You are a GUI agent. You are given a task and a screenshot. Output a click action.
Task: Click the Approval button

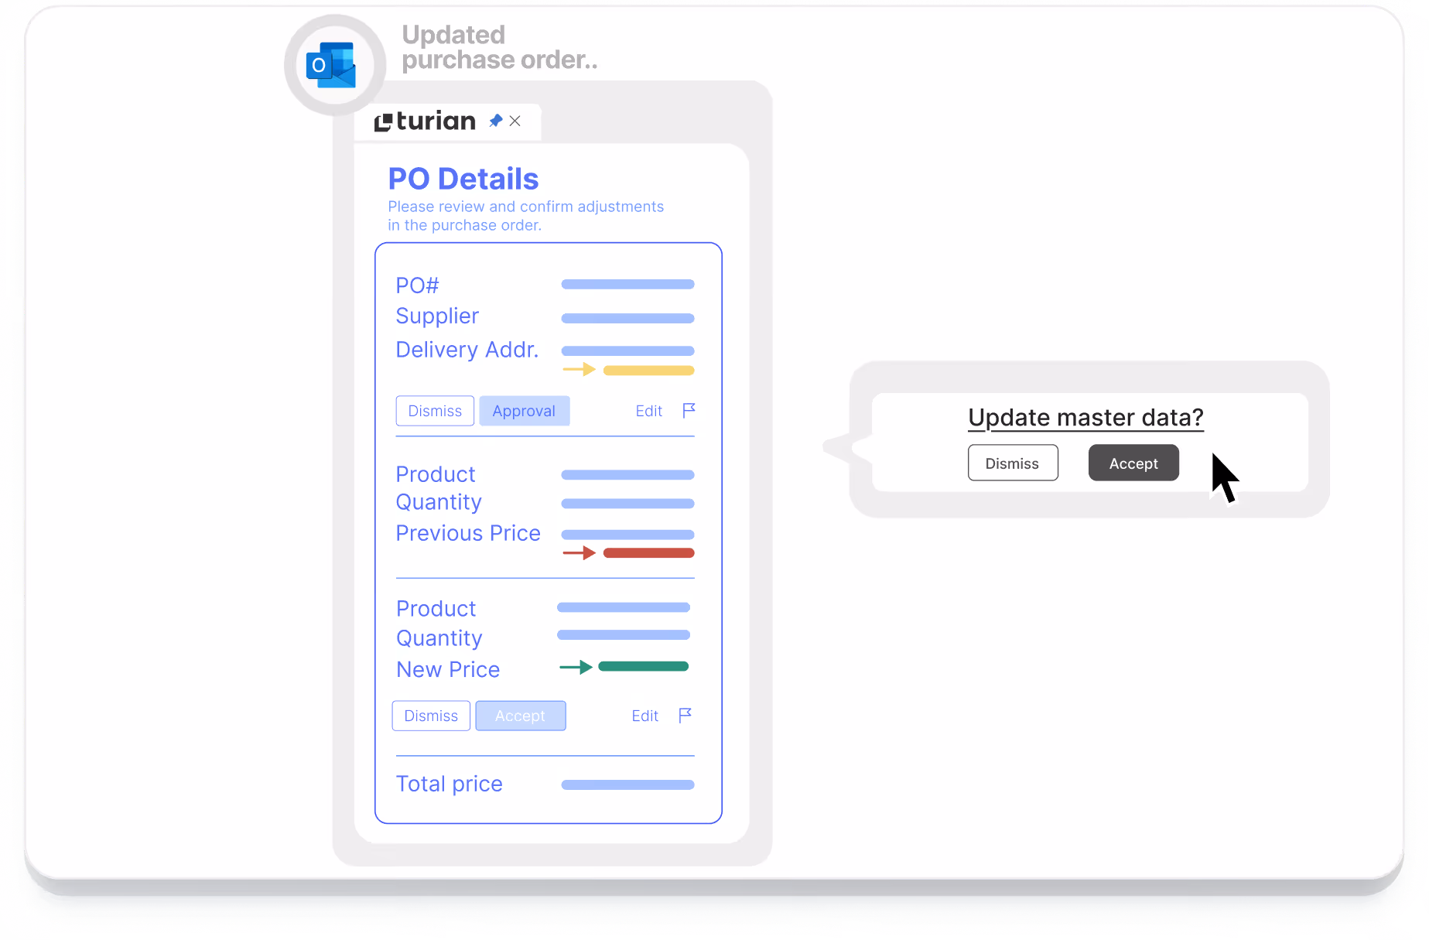click(525, 411)
